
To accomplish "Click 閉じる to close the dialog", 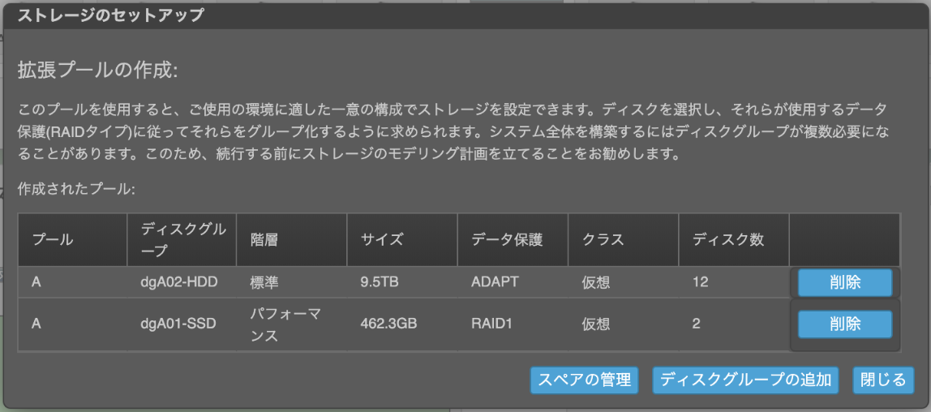I will click(x=883, y=380).
